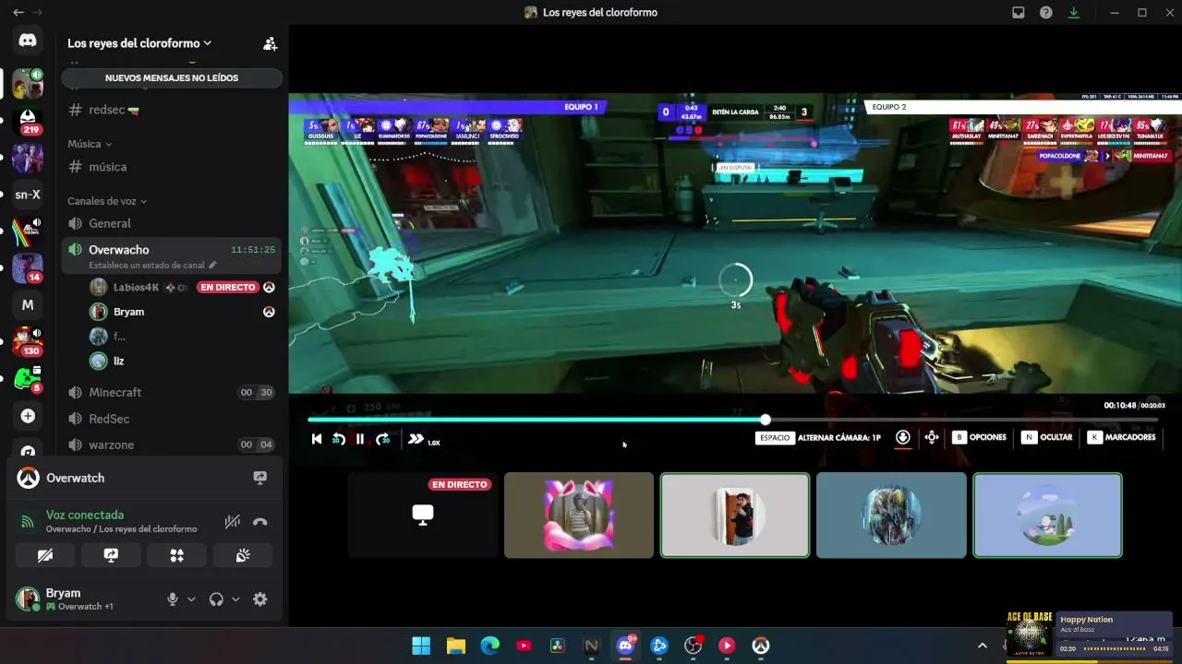Select the pink bunny-ears avatar tile

579,516
